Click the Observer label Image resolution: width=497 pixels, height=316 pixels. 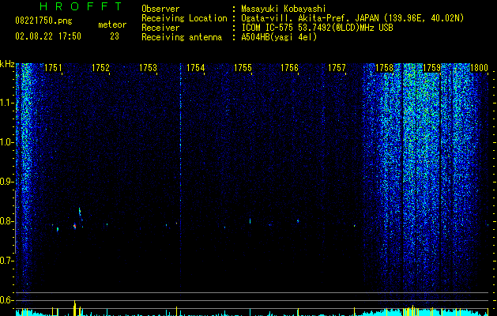click(x=160, y=9)
